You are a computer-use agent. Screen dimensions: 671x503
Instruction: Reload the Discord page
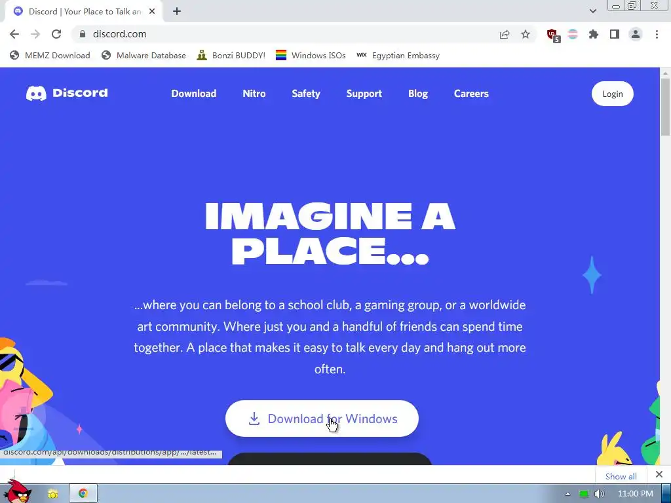(x=56, y=34)
